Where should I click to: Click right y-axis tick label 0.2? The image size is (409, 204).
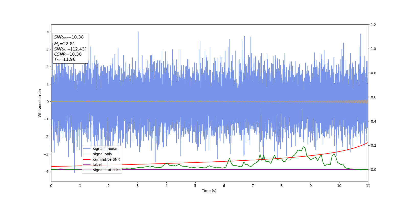tap(373, 145)
